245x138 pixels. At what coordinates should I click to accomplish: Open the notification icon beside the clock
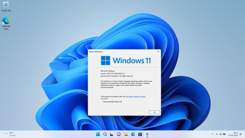[241, 134]
